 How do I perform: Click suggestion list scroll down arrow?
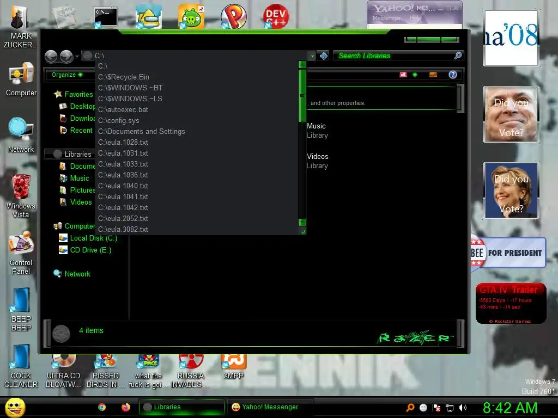click(x=302, y=222)
